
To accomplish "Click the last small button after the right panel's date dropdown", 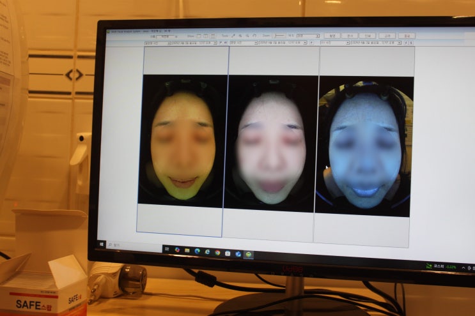I will point(411,43).
